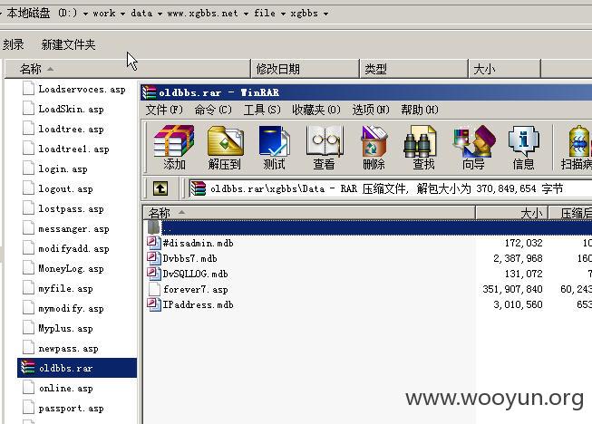Sort Explorer by Type (类型) column header
592x424 pixels.
click(x=413, y=69)
